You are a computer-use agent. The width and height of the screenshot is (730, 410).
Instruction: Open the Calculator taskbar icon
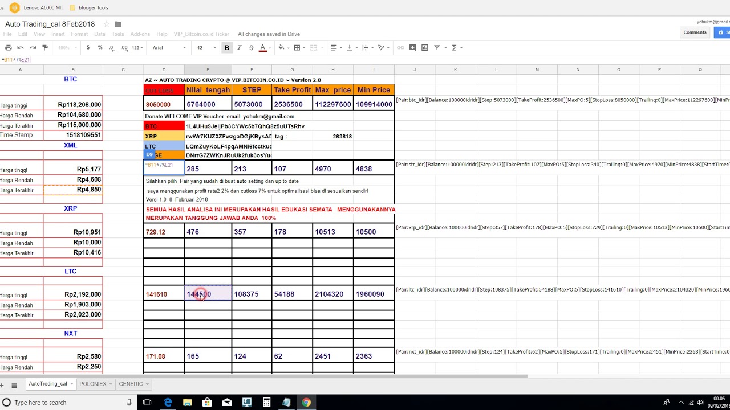(266, 403)
